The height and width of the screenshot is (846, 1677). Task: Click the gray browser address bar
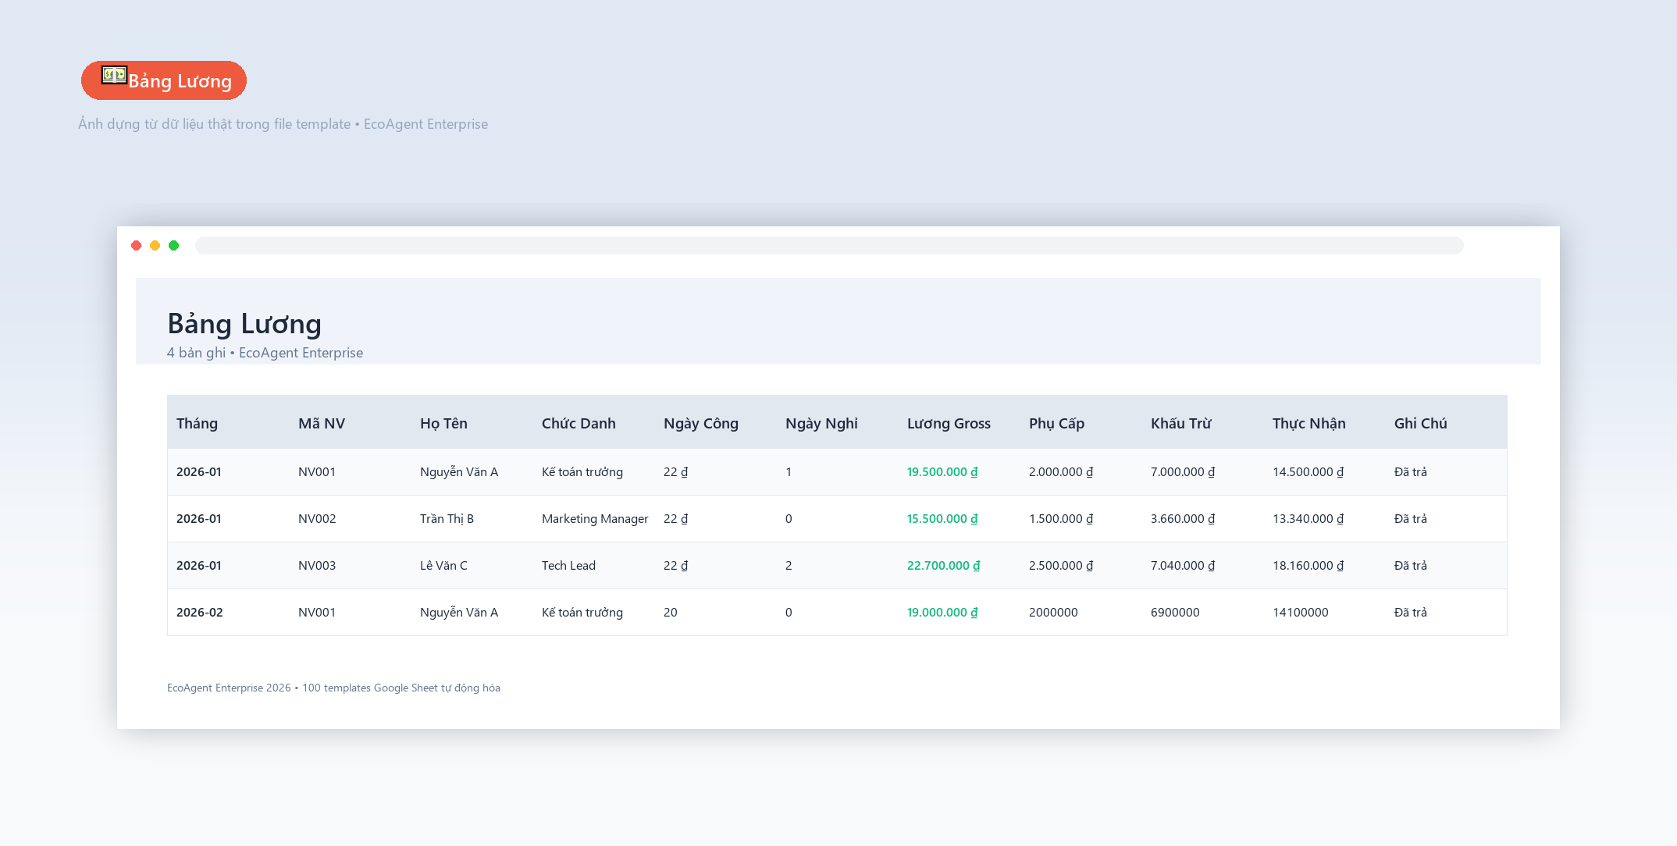[x=829, y=246]
